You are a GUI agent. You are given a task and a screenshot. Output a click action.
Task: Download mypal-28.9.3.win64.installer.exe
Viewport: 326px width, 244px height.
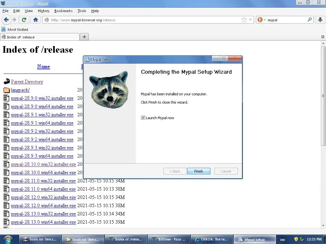tap(42, 156)
